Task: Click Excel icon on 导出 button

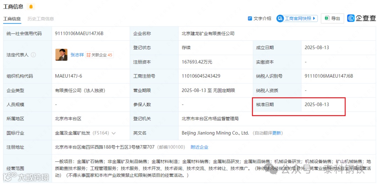Action: coord(327,18)
